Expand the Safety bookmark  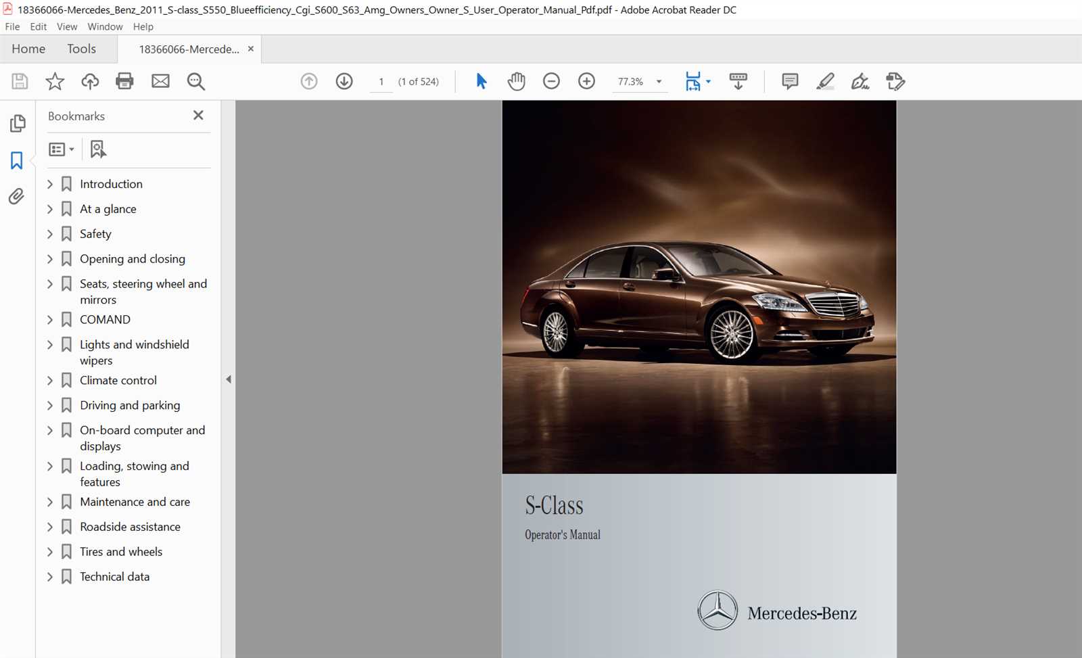[x=49, y=234]
